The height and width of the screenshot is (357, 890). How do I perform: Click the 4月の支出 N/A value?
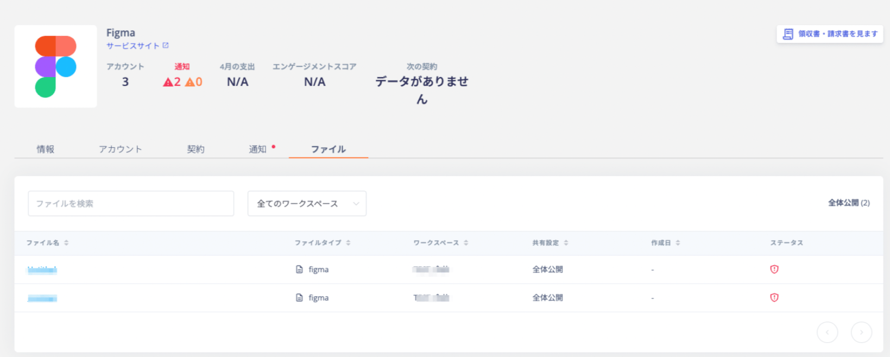(237, 82)
